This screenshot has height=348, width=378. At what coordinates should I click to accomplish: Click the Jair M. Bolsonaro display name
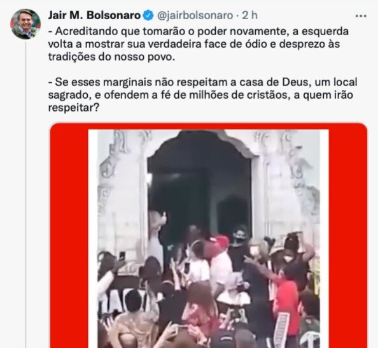pos(94,15)
